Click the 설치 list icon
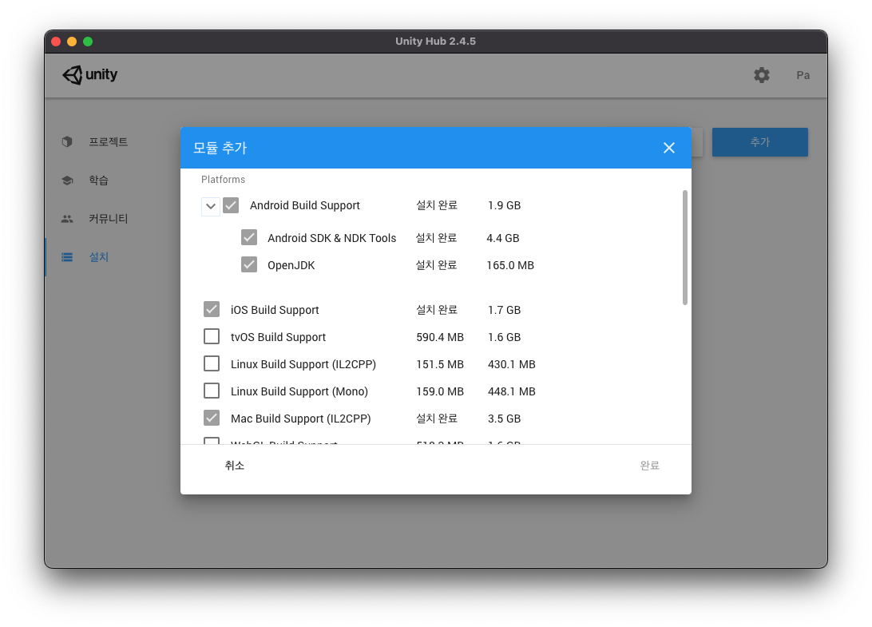Screen dimensions: 872x627 click(x=67, y=257)
